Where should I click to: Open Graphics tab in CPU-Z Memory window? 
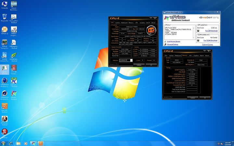pyautogui.click(x=196, y=55)
